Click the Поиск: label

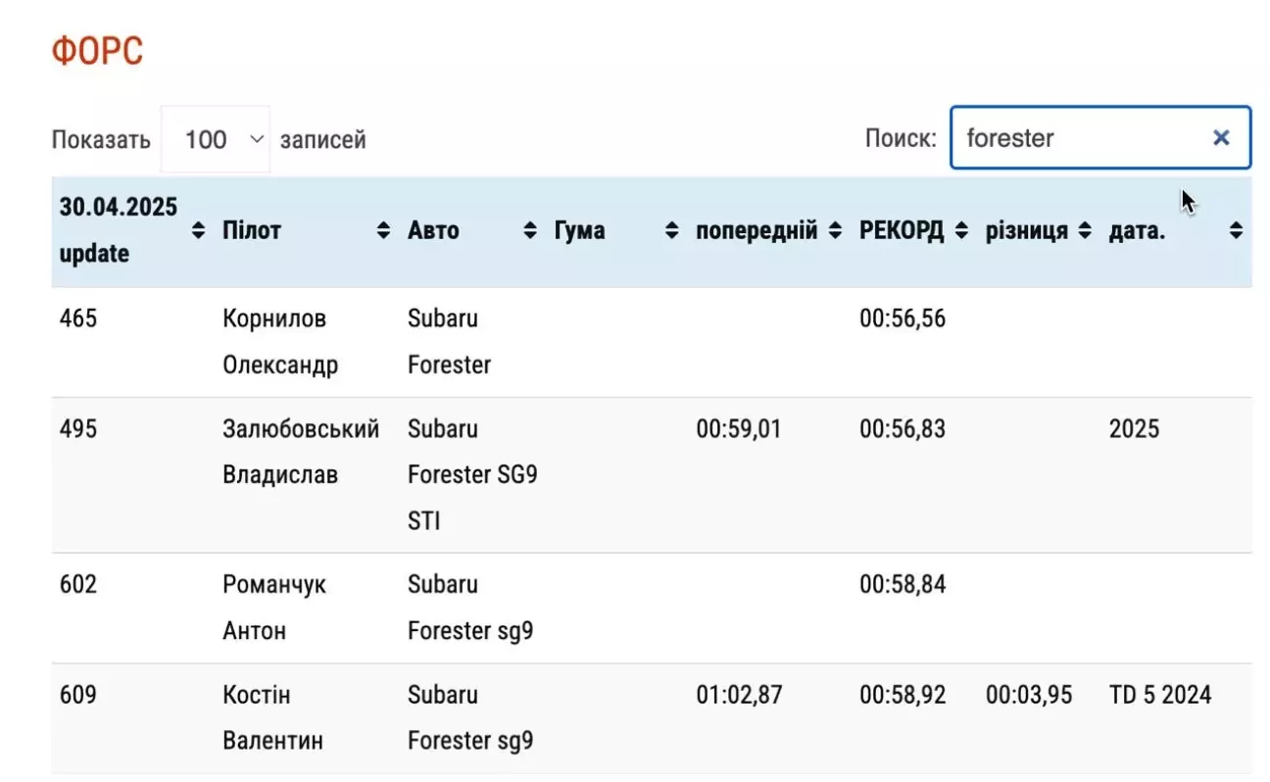point(901,138)
